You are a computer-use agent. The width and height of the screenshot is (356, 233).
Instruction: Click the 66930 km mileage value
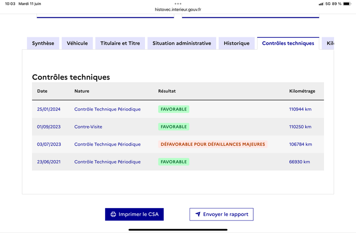[299, 162]
